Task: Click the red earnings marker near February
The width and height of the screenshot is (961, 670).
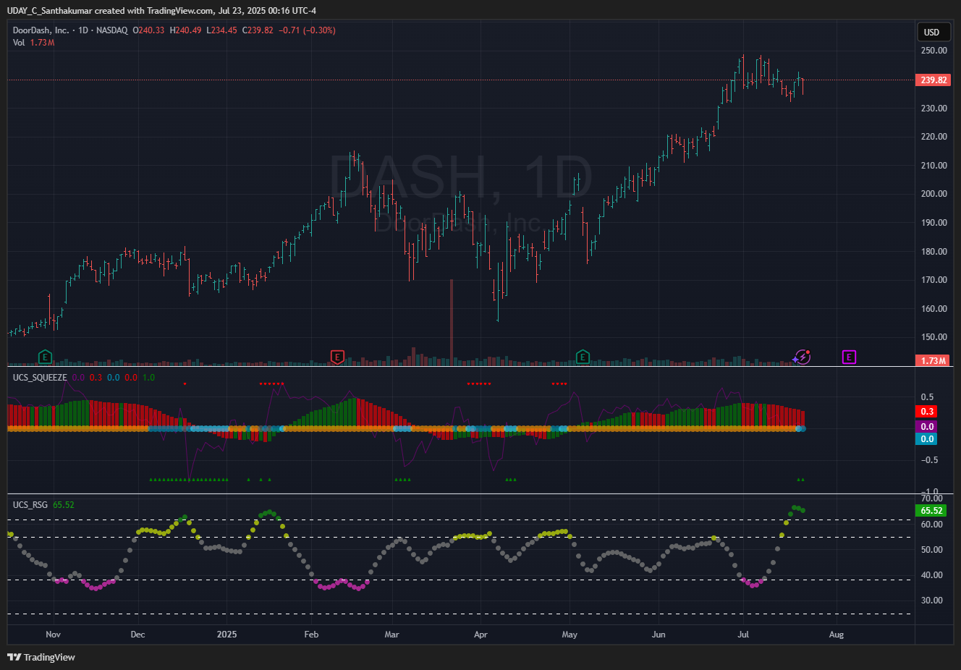Action: pos(337,357)
